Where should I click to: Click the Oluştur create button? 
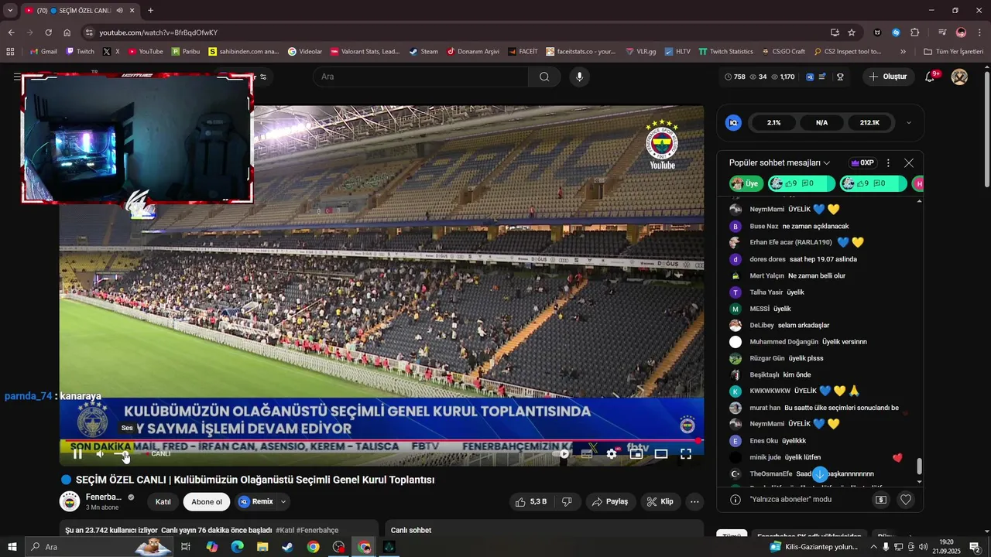[x=888, y=77]
